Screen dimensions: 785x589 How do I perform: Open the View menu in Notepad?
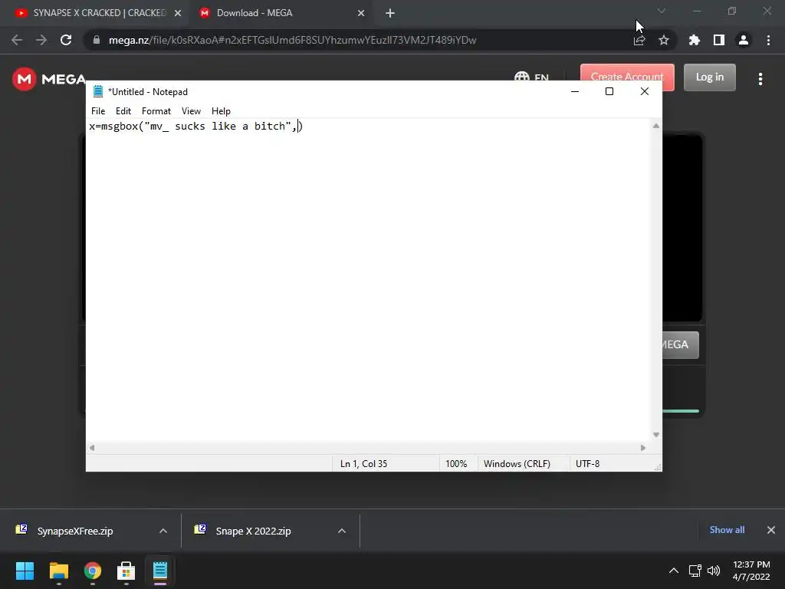pos(191,111)
